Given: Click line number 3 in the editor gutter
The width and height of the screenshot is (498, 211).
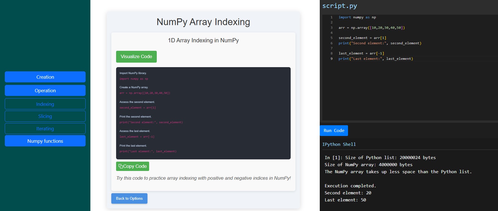Looking at the screenshot, I should pos(332,28).
